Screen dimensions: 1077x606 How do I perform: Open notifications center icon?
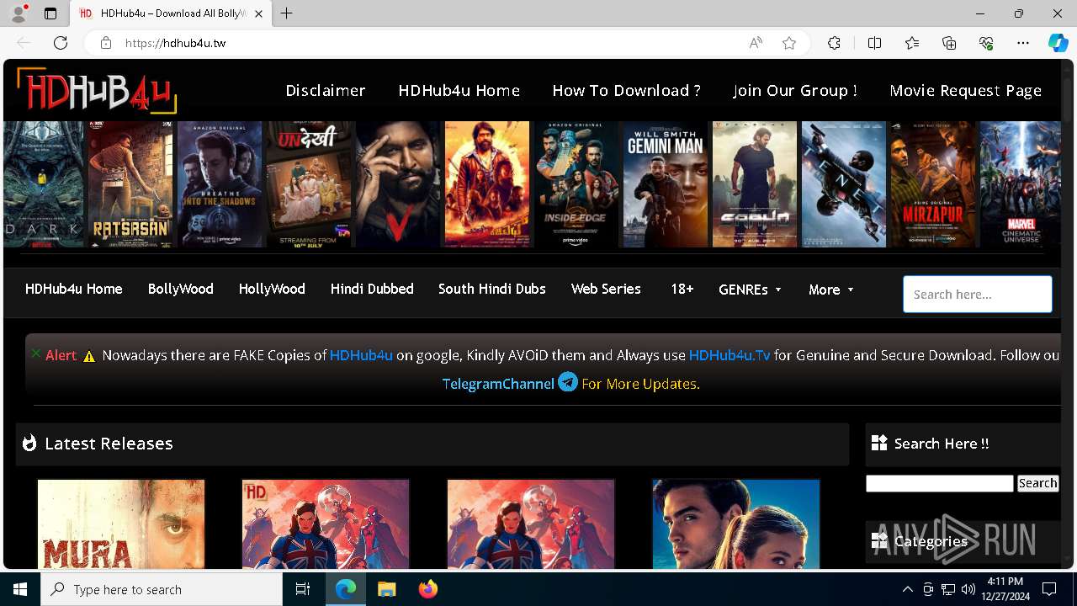[x=1049, y=589]
